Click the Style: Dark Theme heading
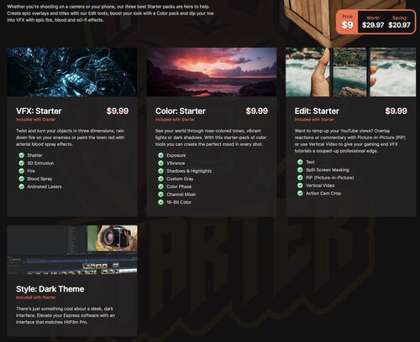The width and height of the screenshot is (420, 342). point(50,289)
